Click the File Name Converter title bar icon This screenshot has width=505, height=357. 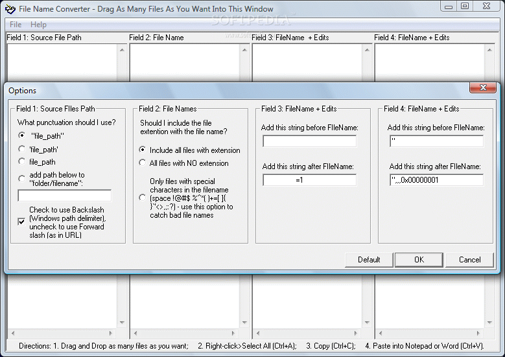click(10, 9)
